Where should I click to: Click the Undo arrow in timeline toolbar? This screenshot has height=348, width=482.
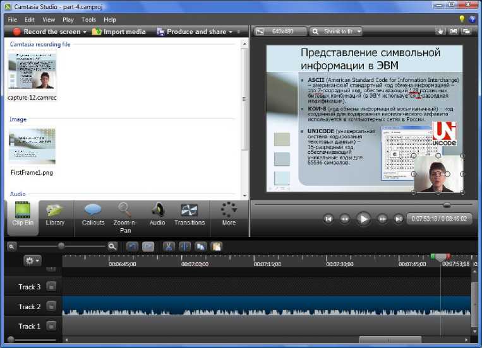pyautogui.click(x=132, y=246)
